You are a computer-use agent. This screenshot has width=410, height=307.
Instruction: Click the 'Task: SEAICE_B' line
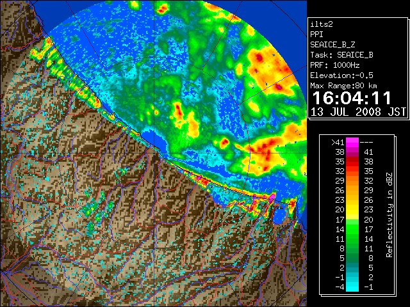pyautogui.click(x=341, y=55)
